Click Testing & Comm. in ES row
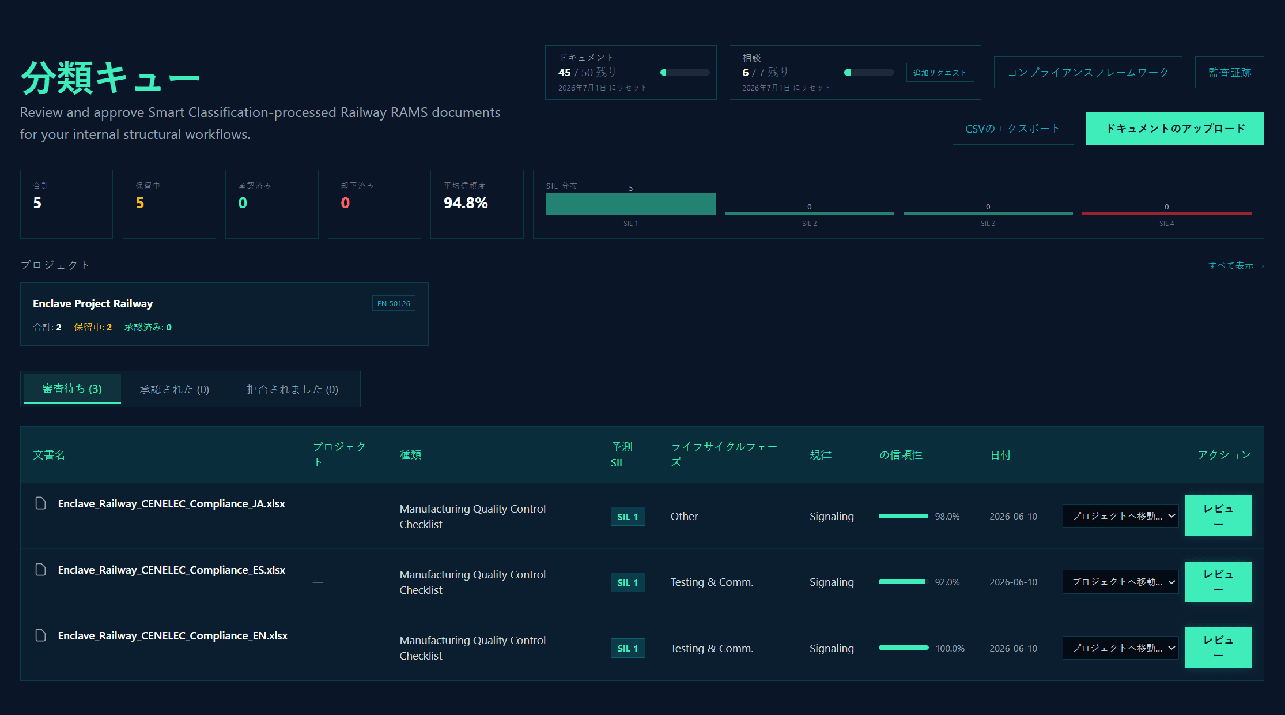 (712, 582)
